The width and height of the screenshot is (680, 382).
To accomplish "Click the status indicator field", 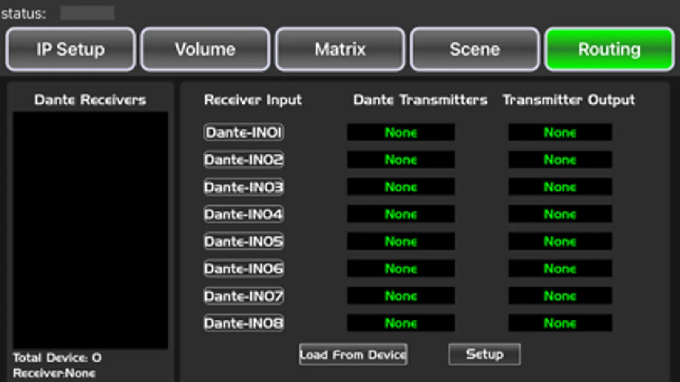I will pos(87,13).
